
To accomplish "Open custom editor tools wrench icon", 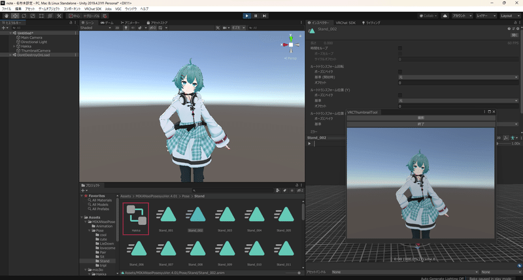I will point(59,16).
